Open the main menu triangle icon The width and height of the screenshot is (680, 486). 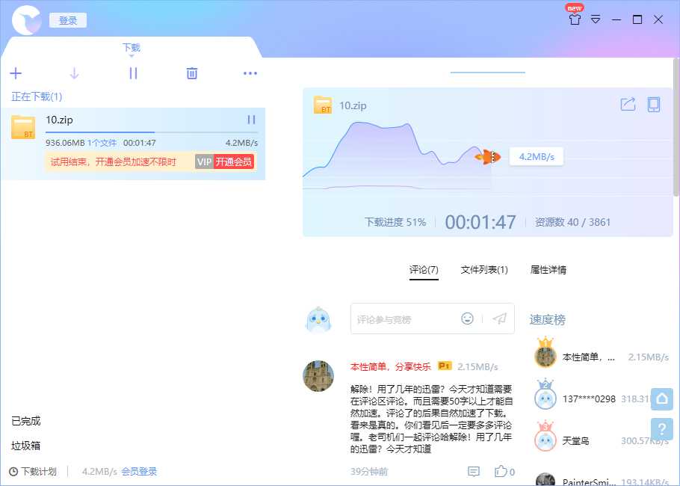(x=596, y=19)
